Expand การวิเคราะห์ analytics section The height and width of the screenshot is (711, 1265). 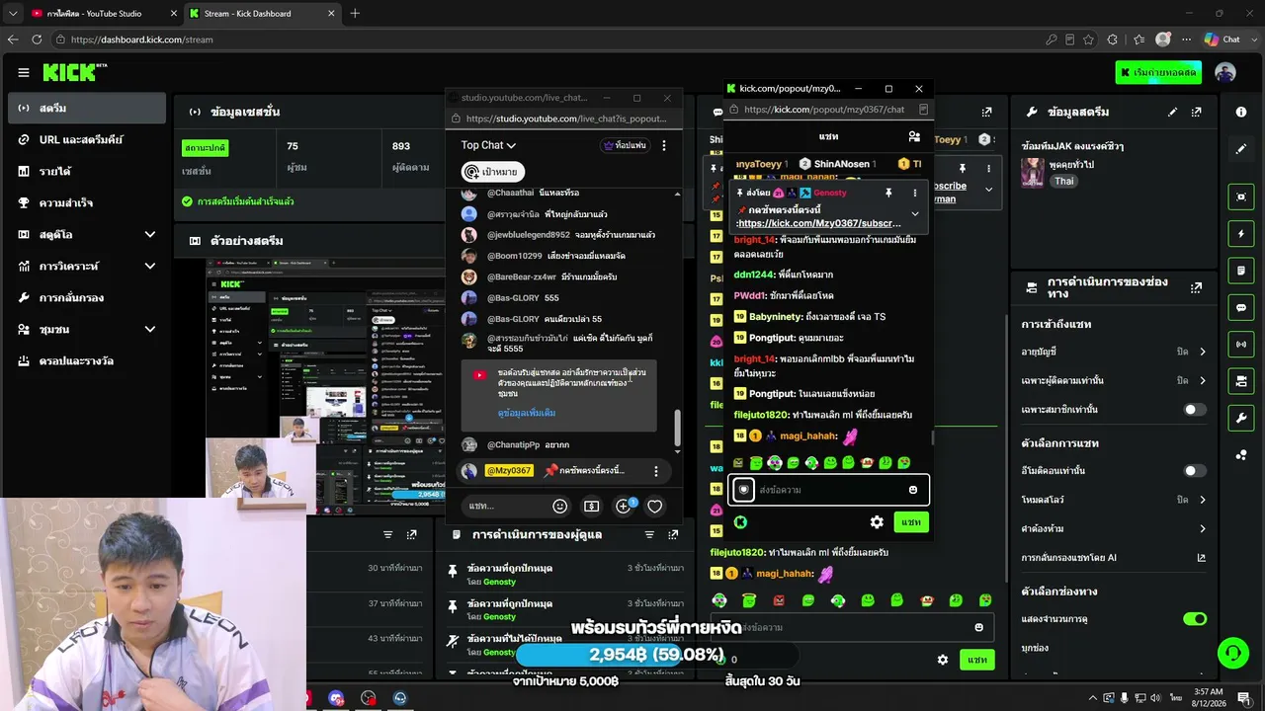pos(87,266)
